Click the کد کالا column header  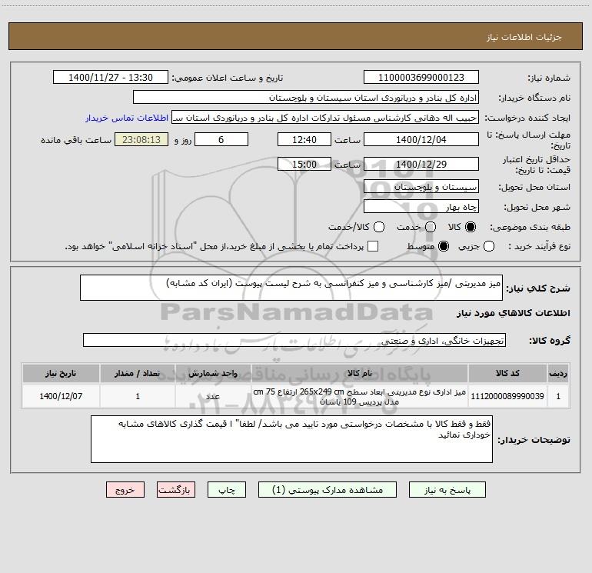tap(507, 373)
